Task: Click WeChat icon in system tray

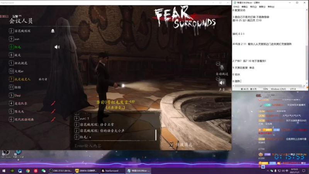Action: pos(272,171)
